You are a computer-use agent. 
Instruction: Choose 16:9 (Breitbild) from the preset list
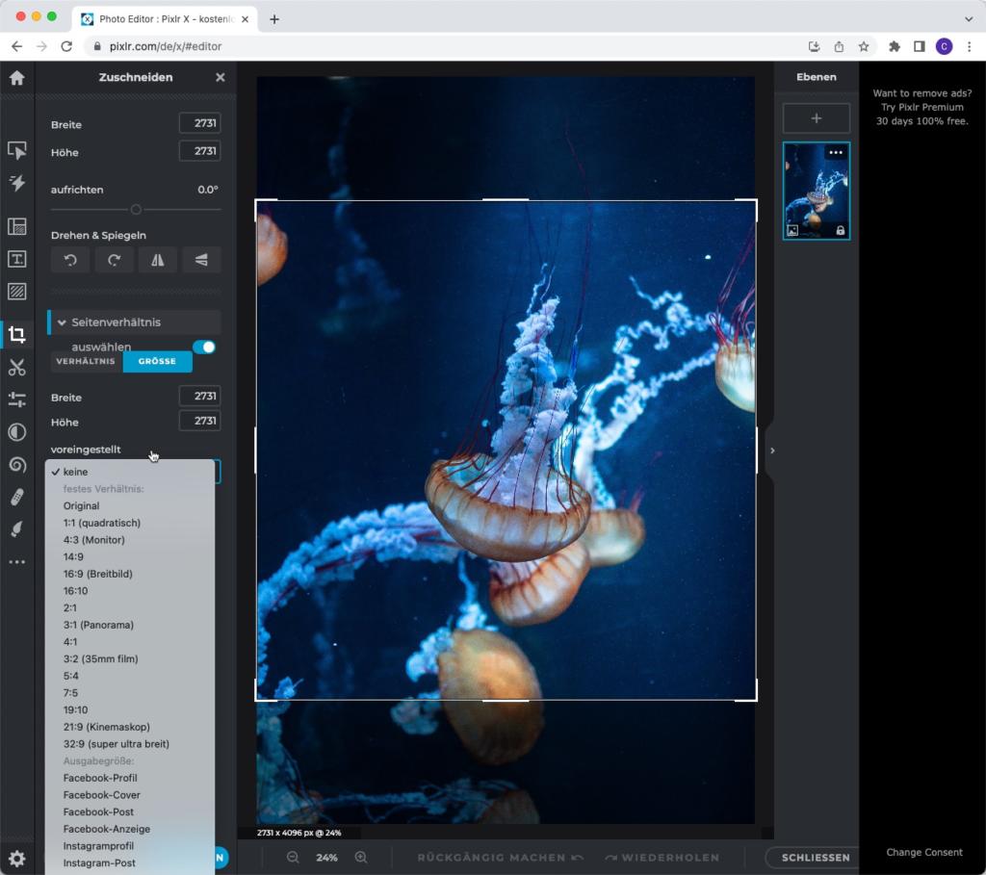(x=97, y=573)
